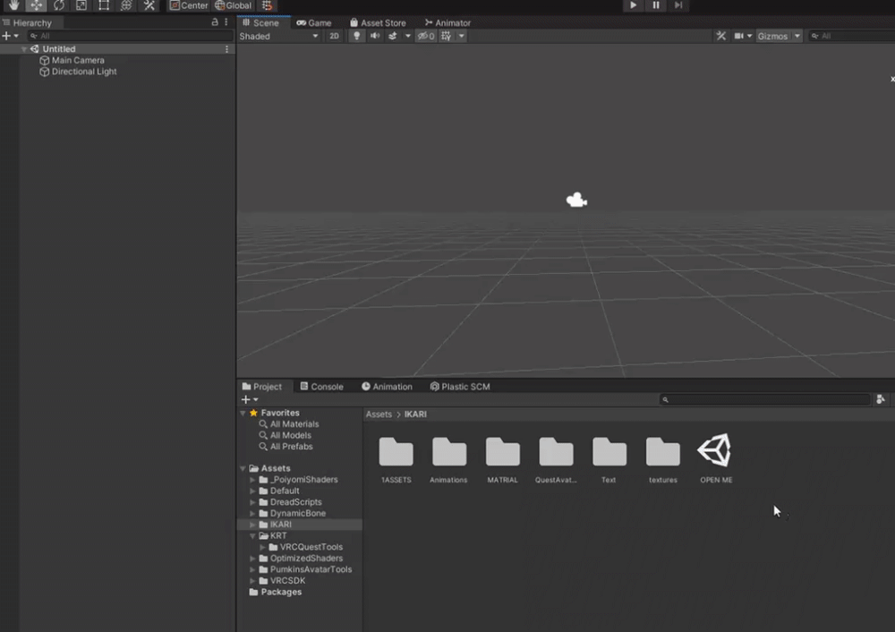Open the Shaded draw mode dropdown
The image size is (895, 632).
(x=279, y=36)
